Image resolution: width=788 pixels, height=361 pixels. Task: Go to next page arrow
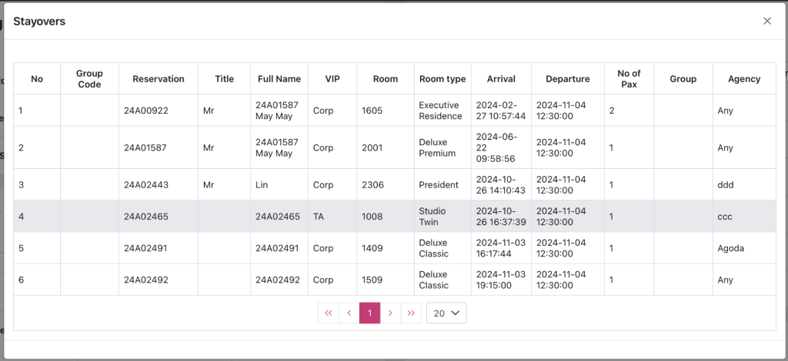391,313
